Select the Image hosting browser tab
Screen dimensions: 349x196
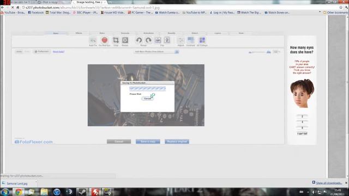(89, 2)
